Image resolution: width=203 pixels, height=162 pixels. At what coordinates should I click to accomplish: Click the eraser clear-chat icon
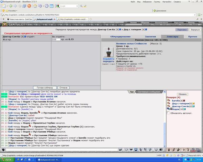126,150
